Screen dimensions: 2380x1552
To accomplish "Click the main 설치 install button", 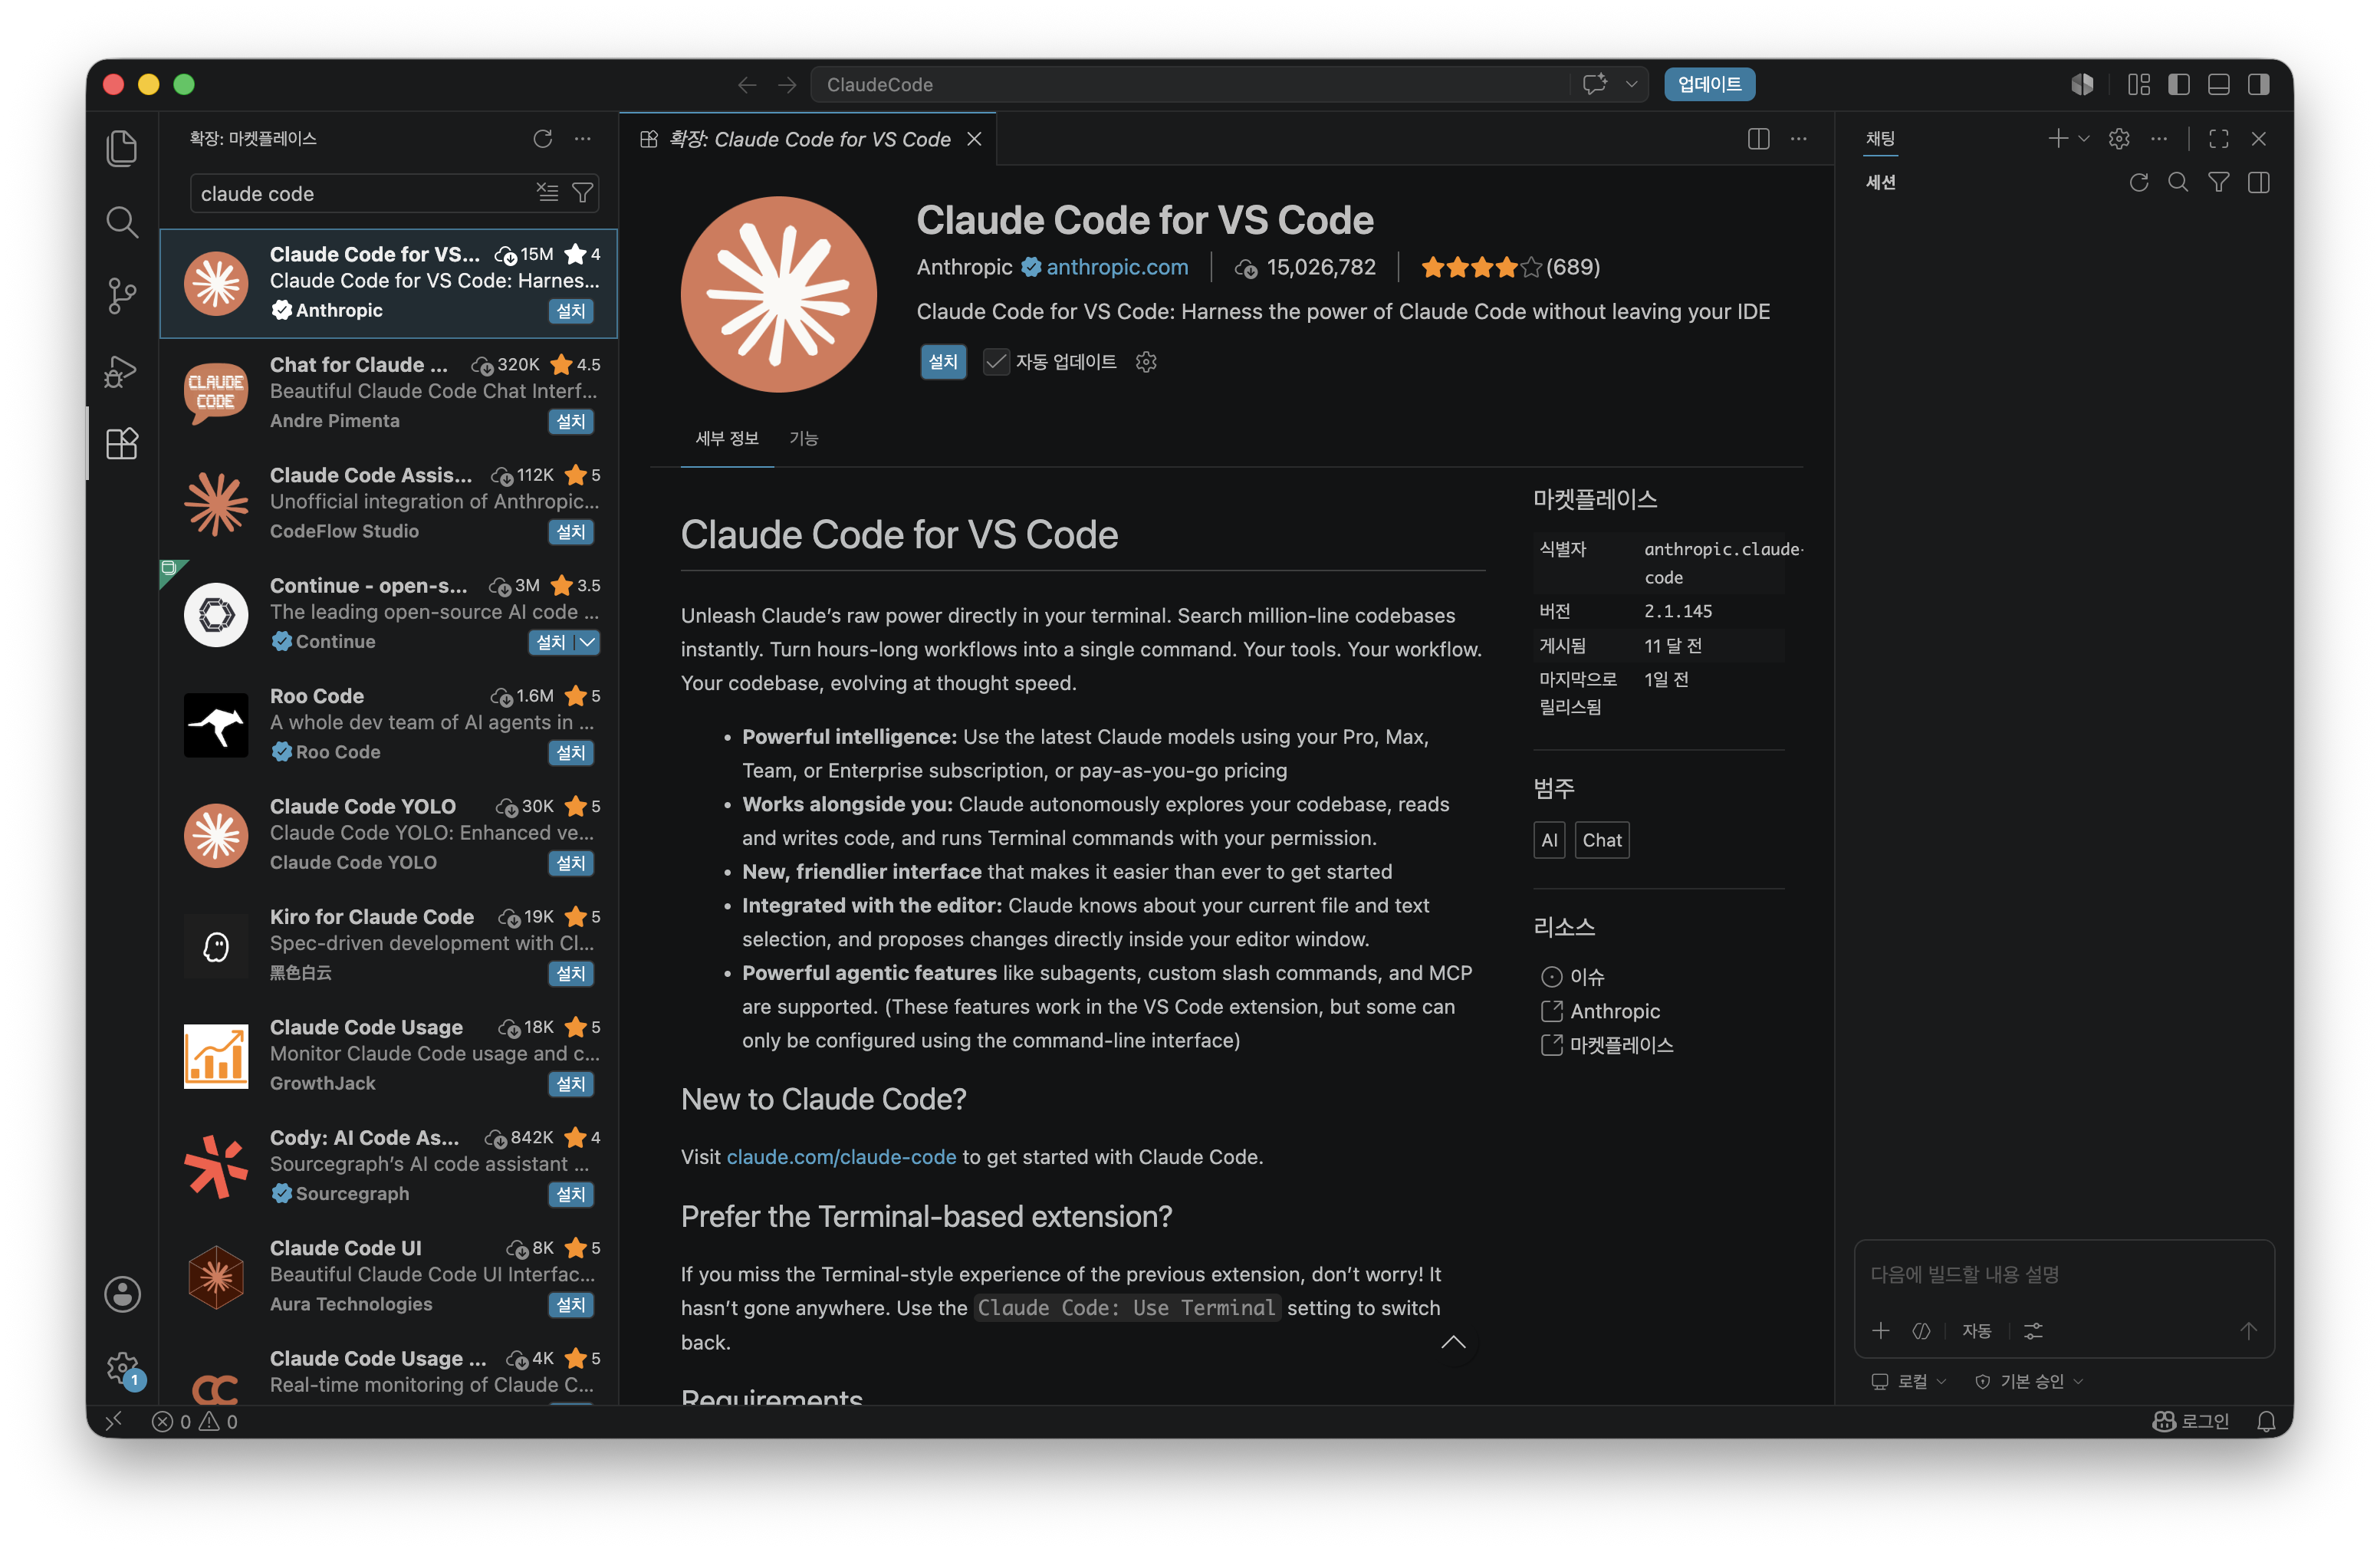I will coord(943,362).
